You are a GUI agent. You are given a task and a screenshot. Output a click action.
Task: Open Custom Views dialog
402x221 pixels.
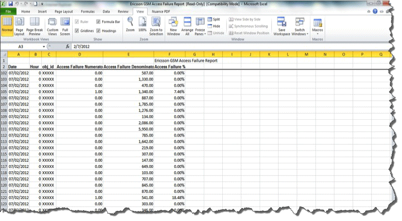[52, 26]
